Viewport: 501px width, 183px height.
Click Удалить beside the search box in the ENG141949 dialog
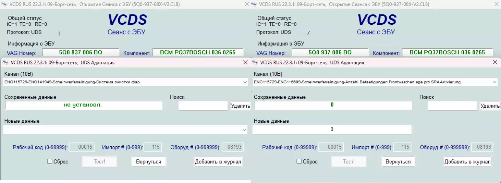point(240,106)
